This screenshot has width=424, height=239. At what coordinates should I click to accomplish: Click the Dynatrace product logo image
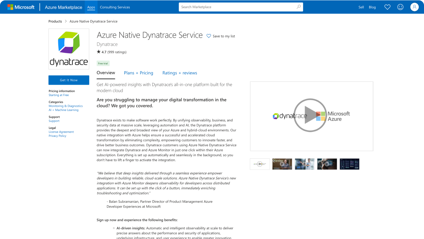69,49
